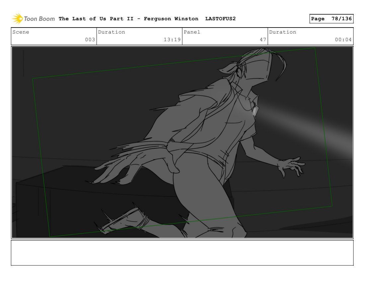Click the storyboard panel drawing thumbnail
This screenshot has height=282, width=365.
(x=182, y=142)
